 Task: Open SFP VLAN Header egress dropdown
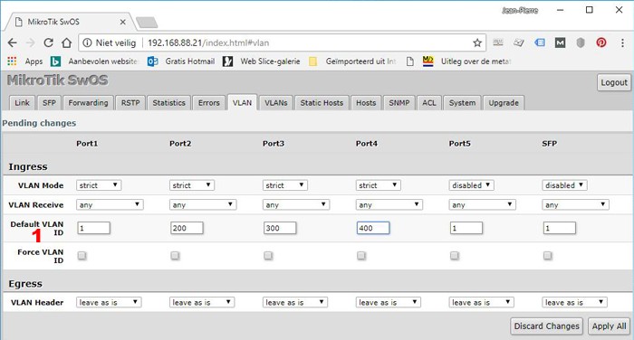click(x=574, y=302)
